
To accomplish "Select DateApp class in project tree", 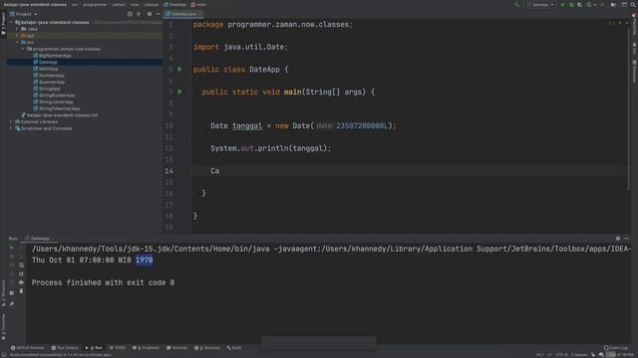I will point(48,62).
